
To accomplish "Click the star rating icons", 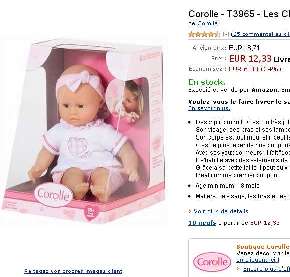I will [x=204, y=34].
